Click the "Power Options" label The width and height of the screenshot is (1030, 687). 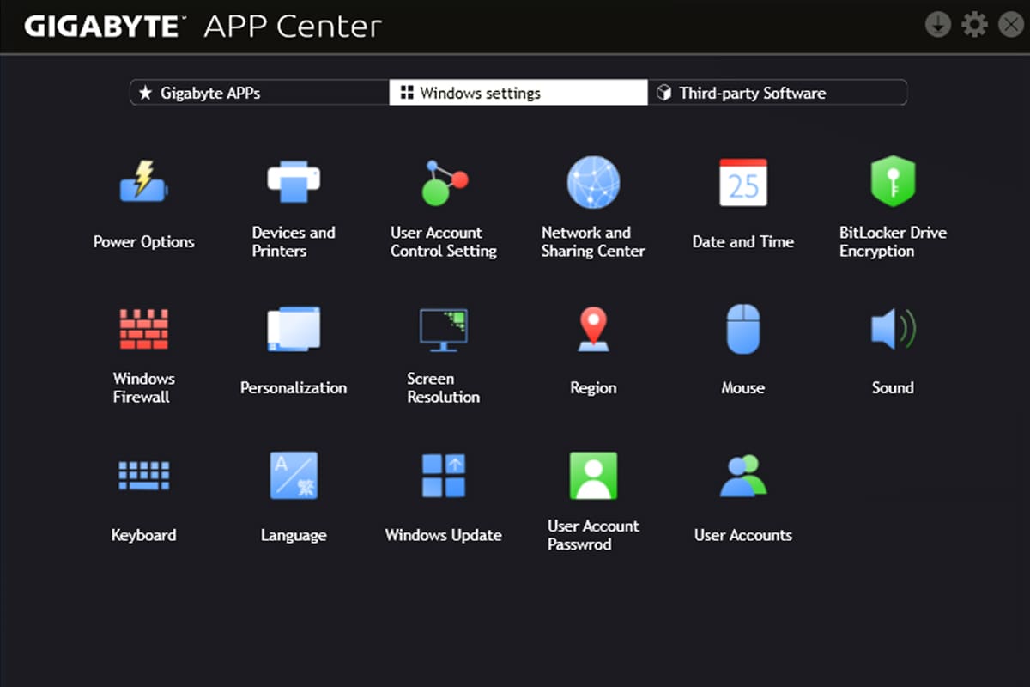click(x=144, y=242)
